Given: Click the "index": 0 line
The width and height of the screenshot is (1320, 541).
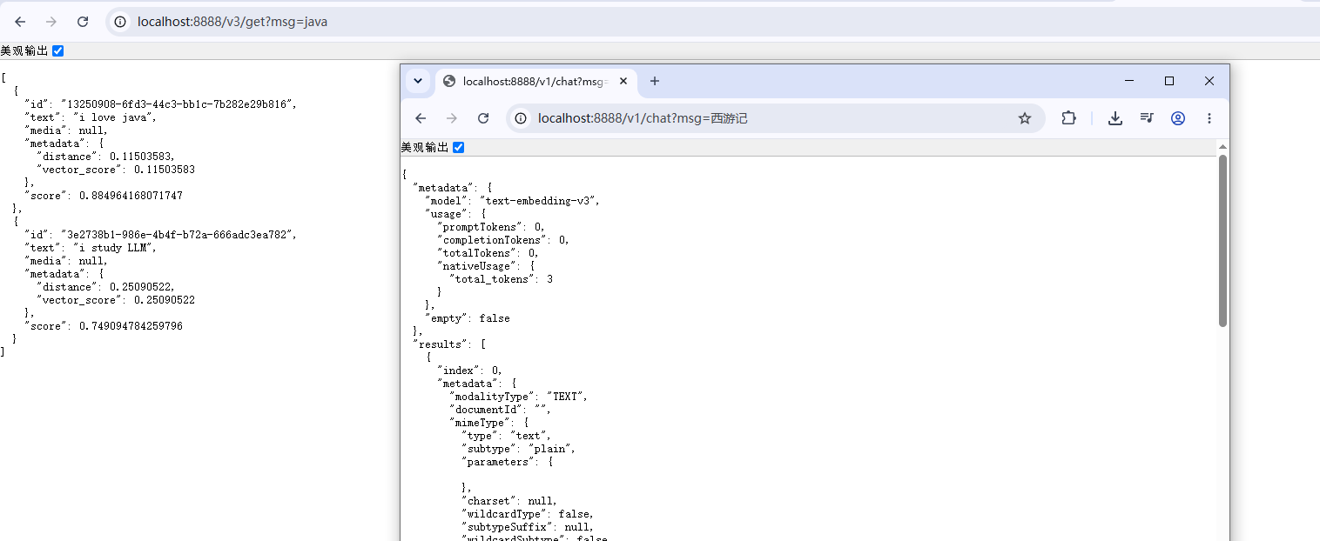Looking at the screenshot, I should click(x=470, y=371).
